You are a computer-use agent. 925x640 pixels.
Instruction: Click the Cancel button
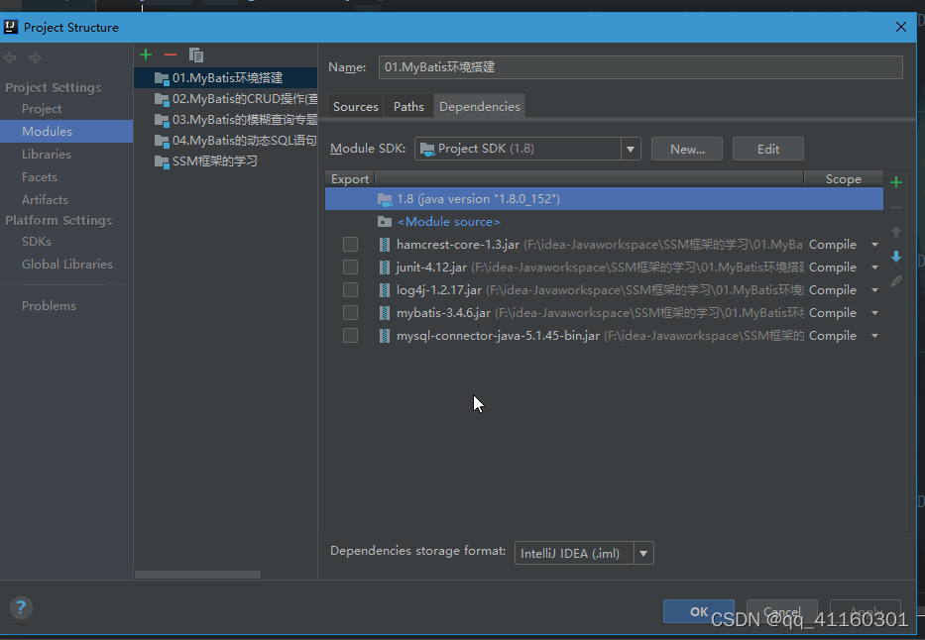[x=781, y=611]
